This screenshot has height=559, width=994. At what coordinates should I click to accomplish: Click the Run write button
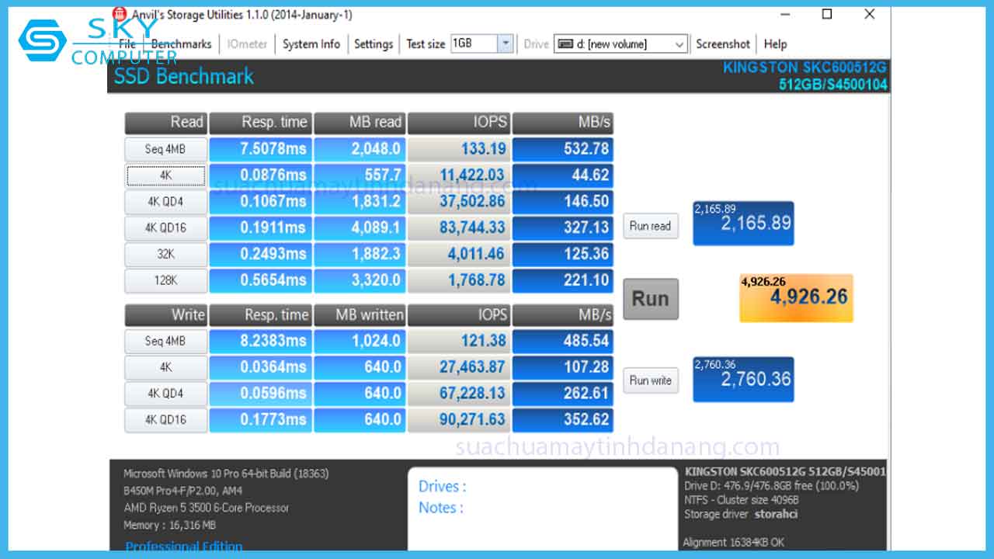point(651,380)
